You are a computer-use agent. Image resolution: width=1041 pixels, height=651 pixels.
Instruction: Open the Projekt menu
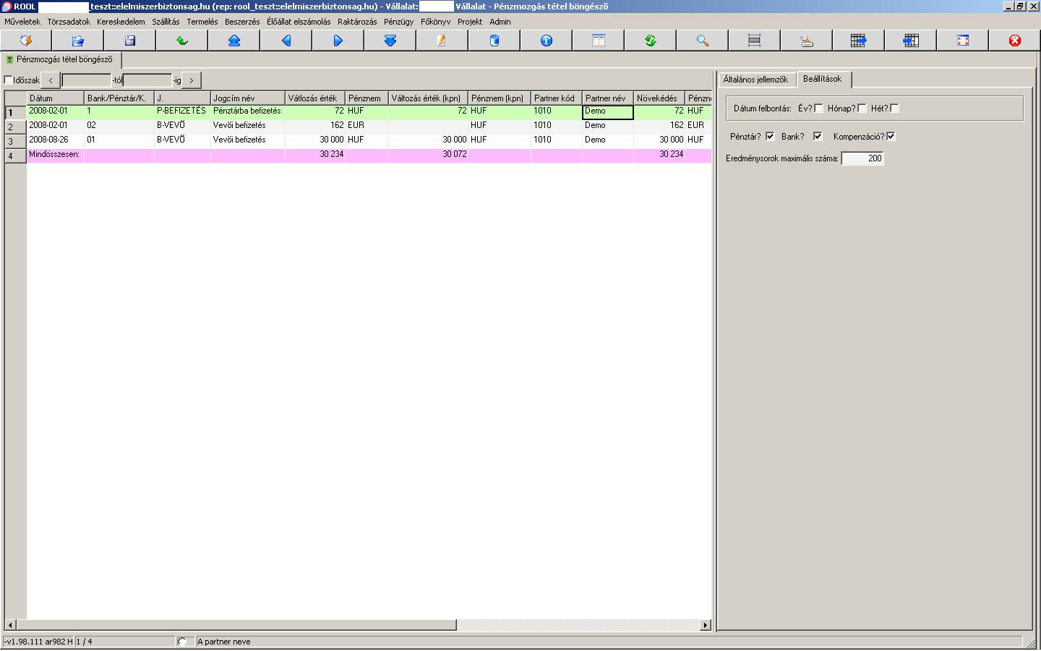tap(470, 22)
